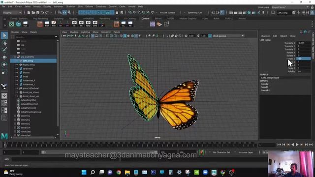Click the Save Scene icon
Image resolution: width=315 pixels, height=177 pixels.
coord(37,12)
